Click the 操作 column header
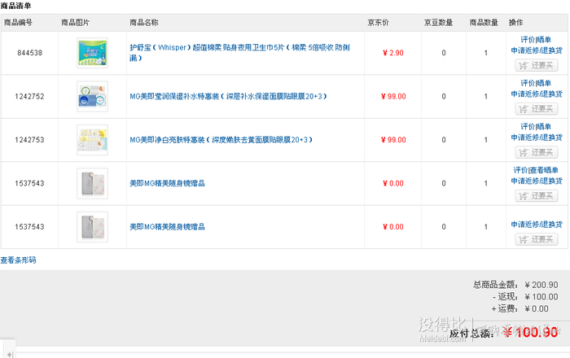Screen dimensions: 570x358 (x=515, y=23)
